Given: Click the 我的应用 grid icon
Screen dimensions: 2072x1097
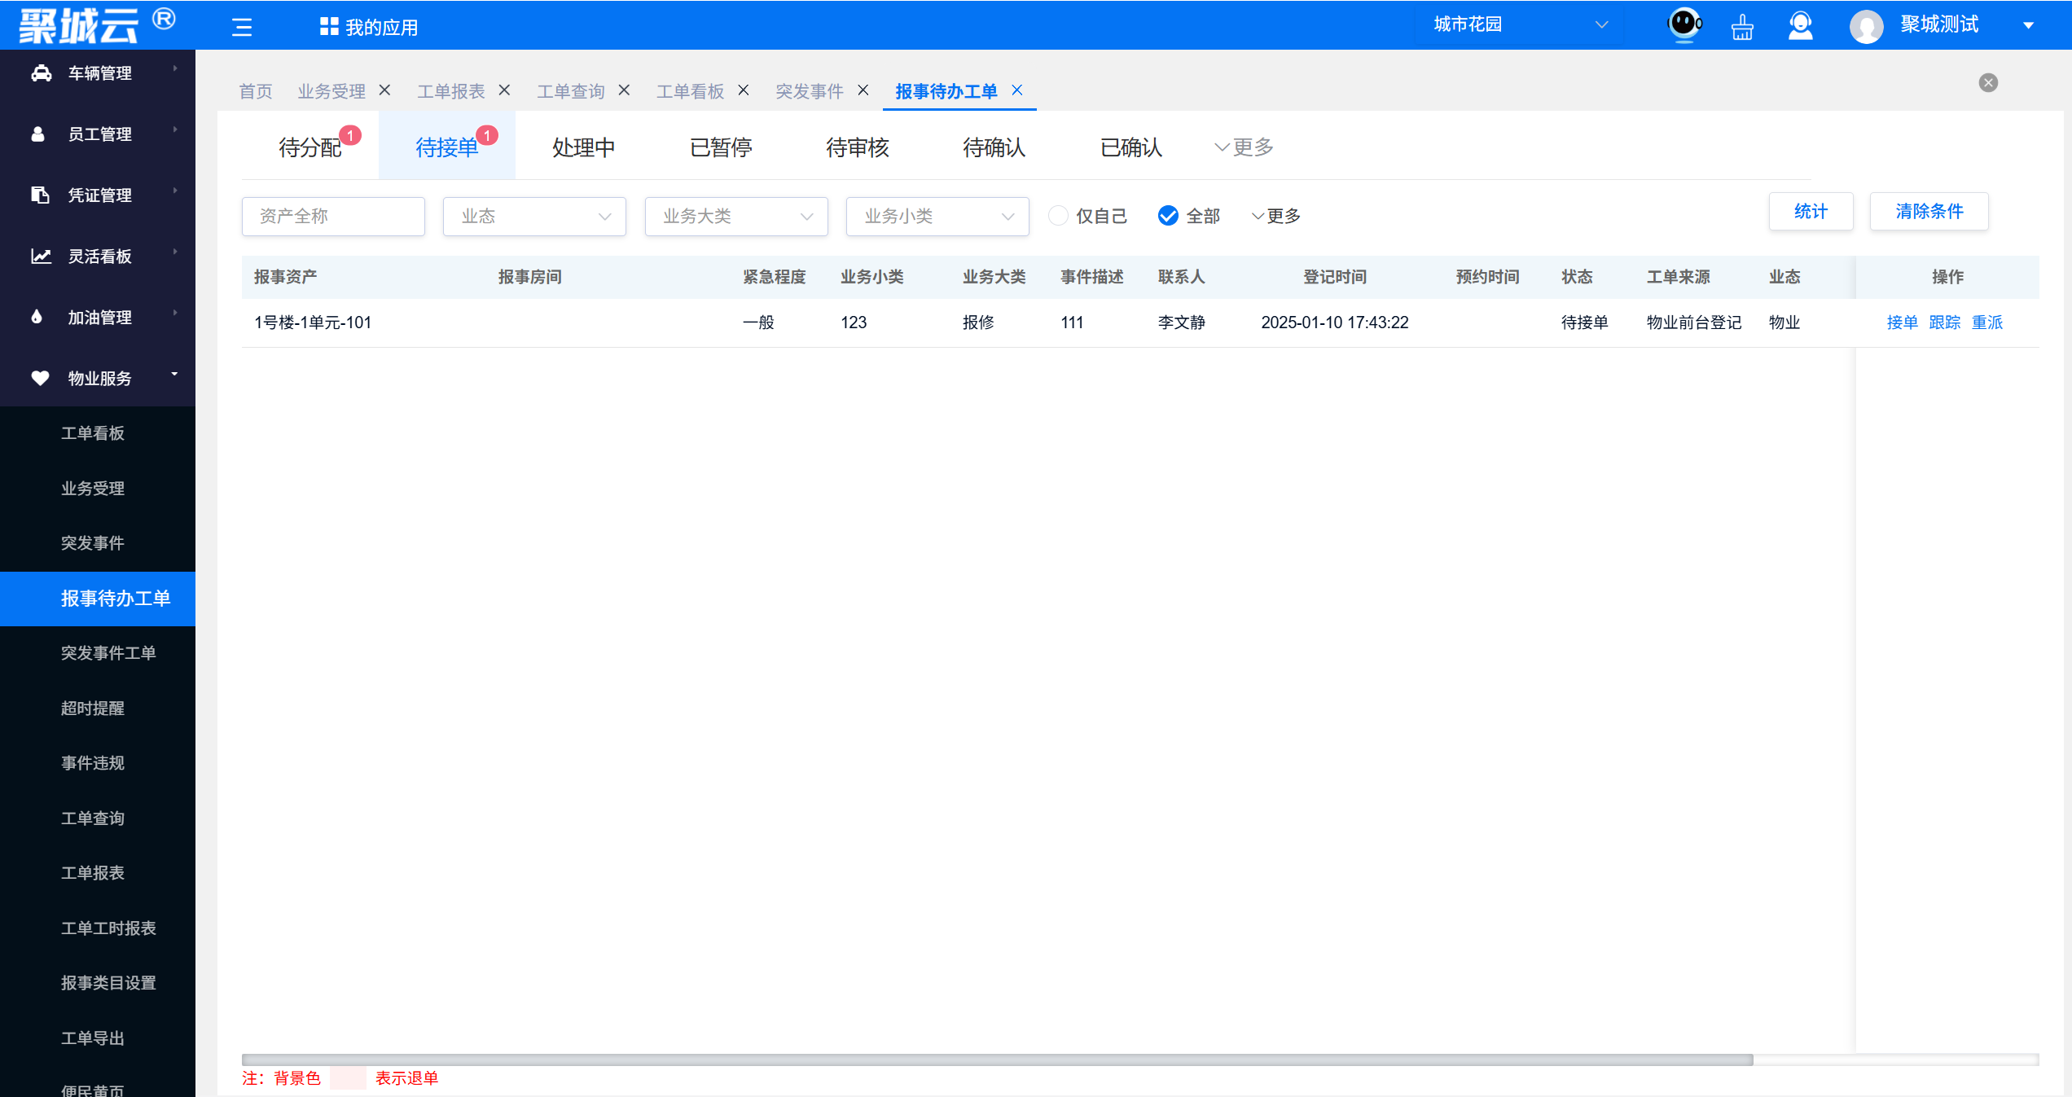Looking at the screenshot, I should pos(329,27).
